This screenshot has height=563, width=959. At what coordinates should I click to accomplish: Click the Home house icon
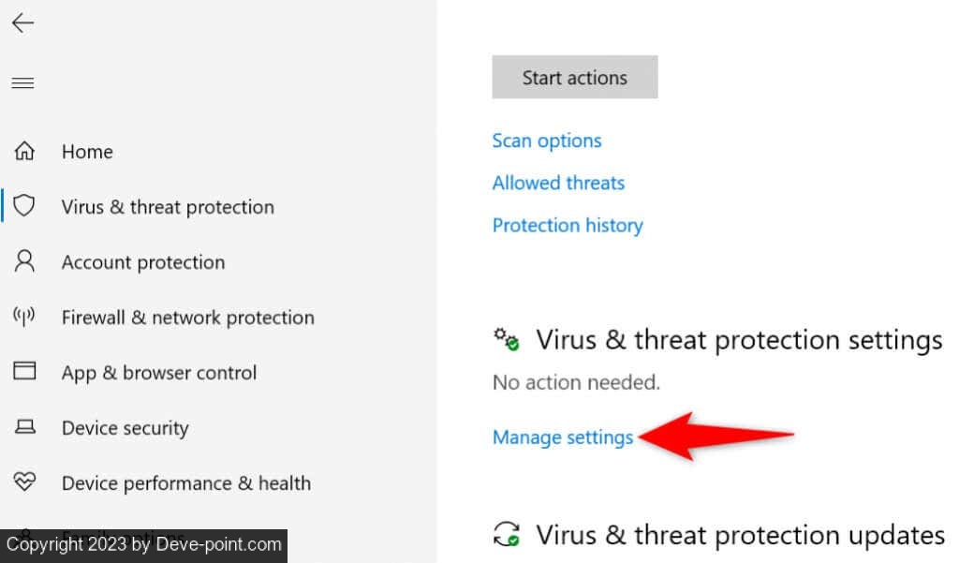click(24, 151)
